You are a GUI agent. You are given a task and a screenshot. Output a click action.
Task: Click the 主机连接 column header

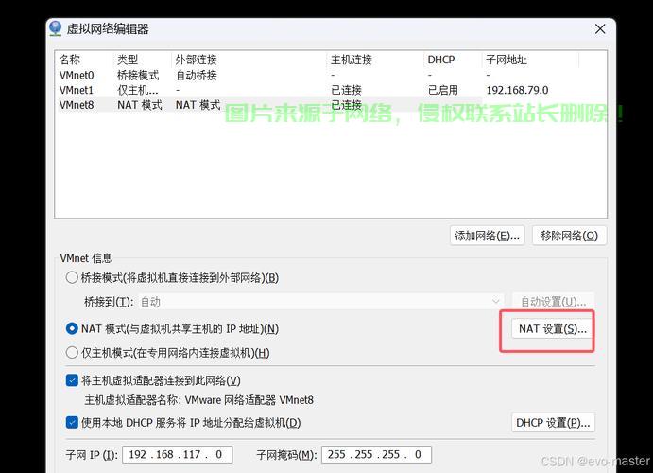[x=375, y=60]
